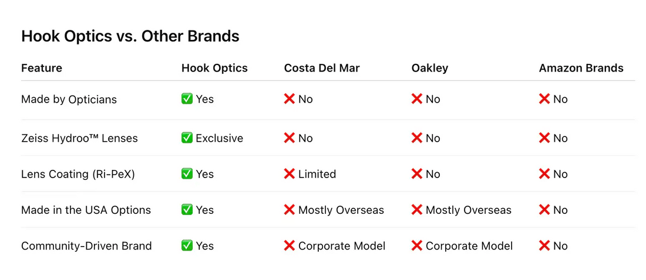
Task: Click red X beside Costa Mostly Overseas
Action: (290, 210)
